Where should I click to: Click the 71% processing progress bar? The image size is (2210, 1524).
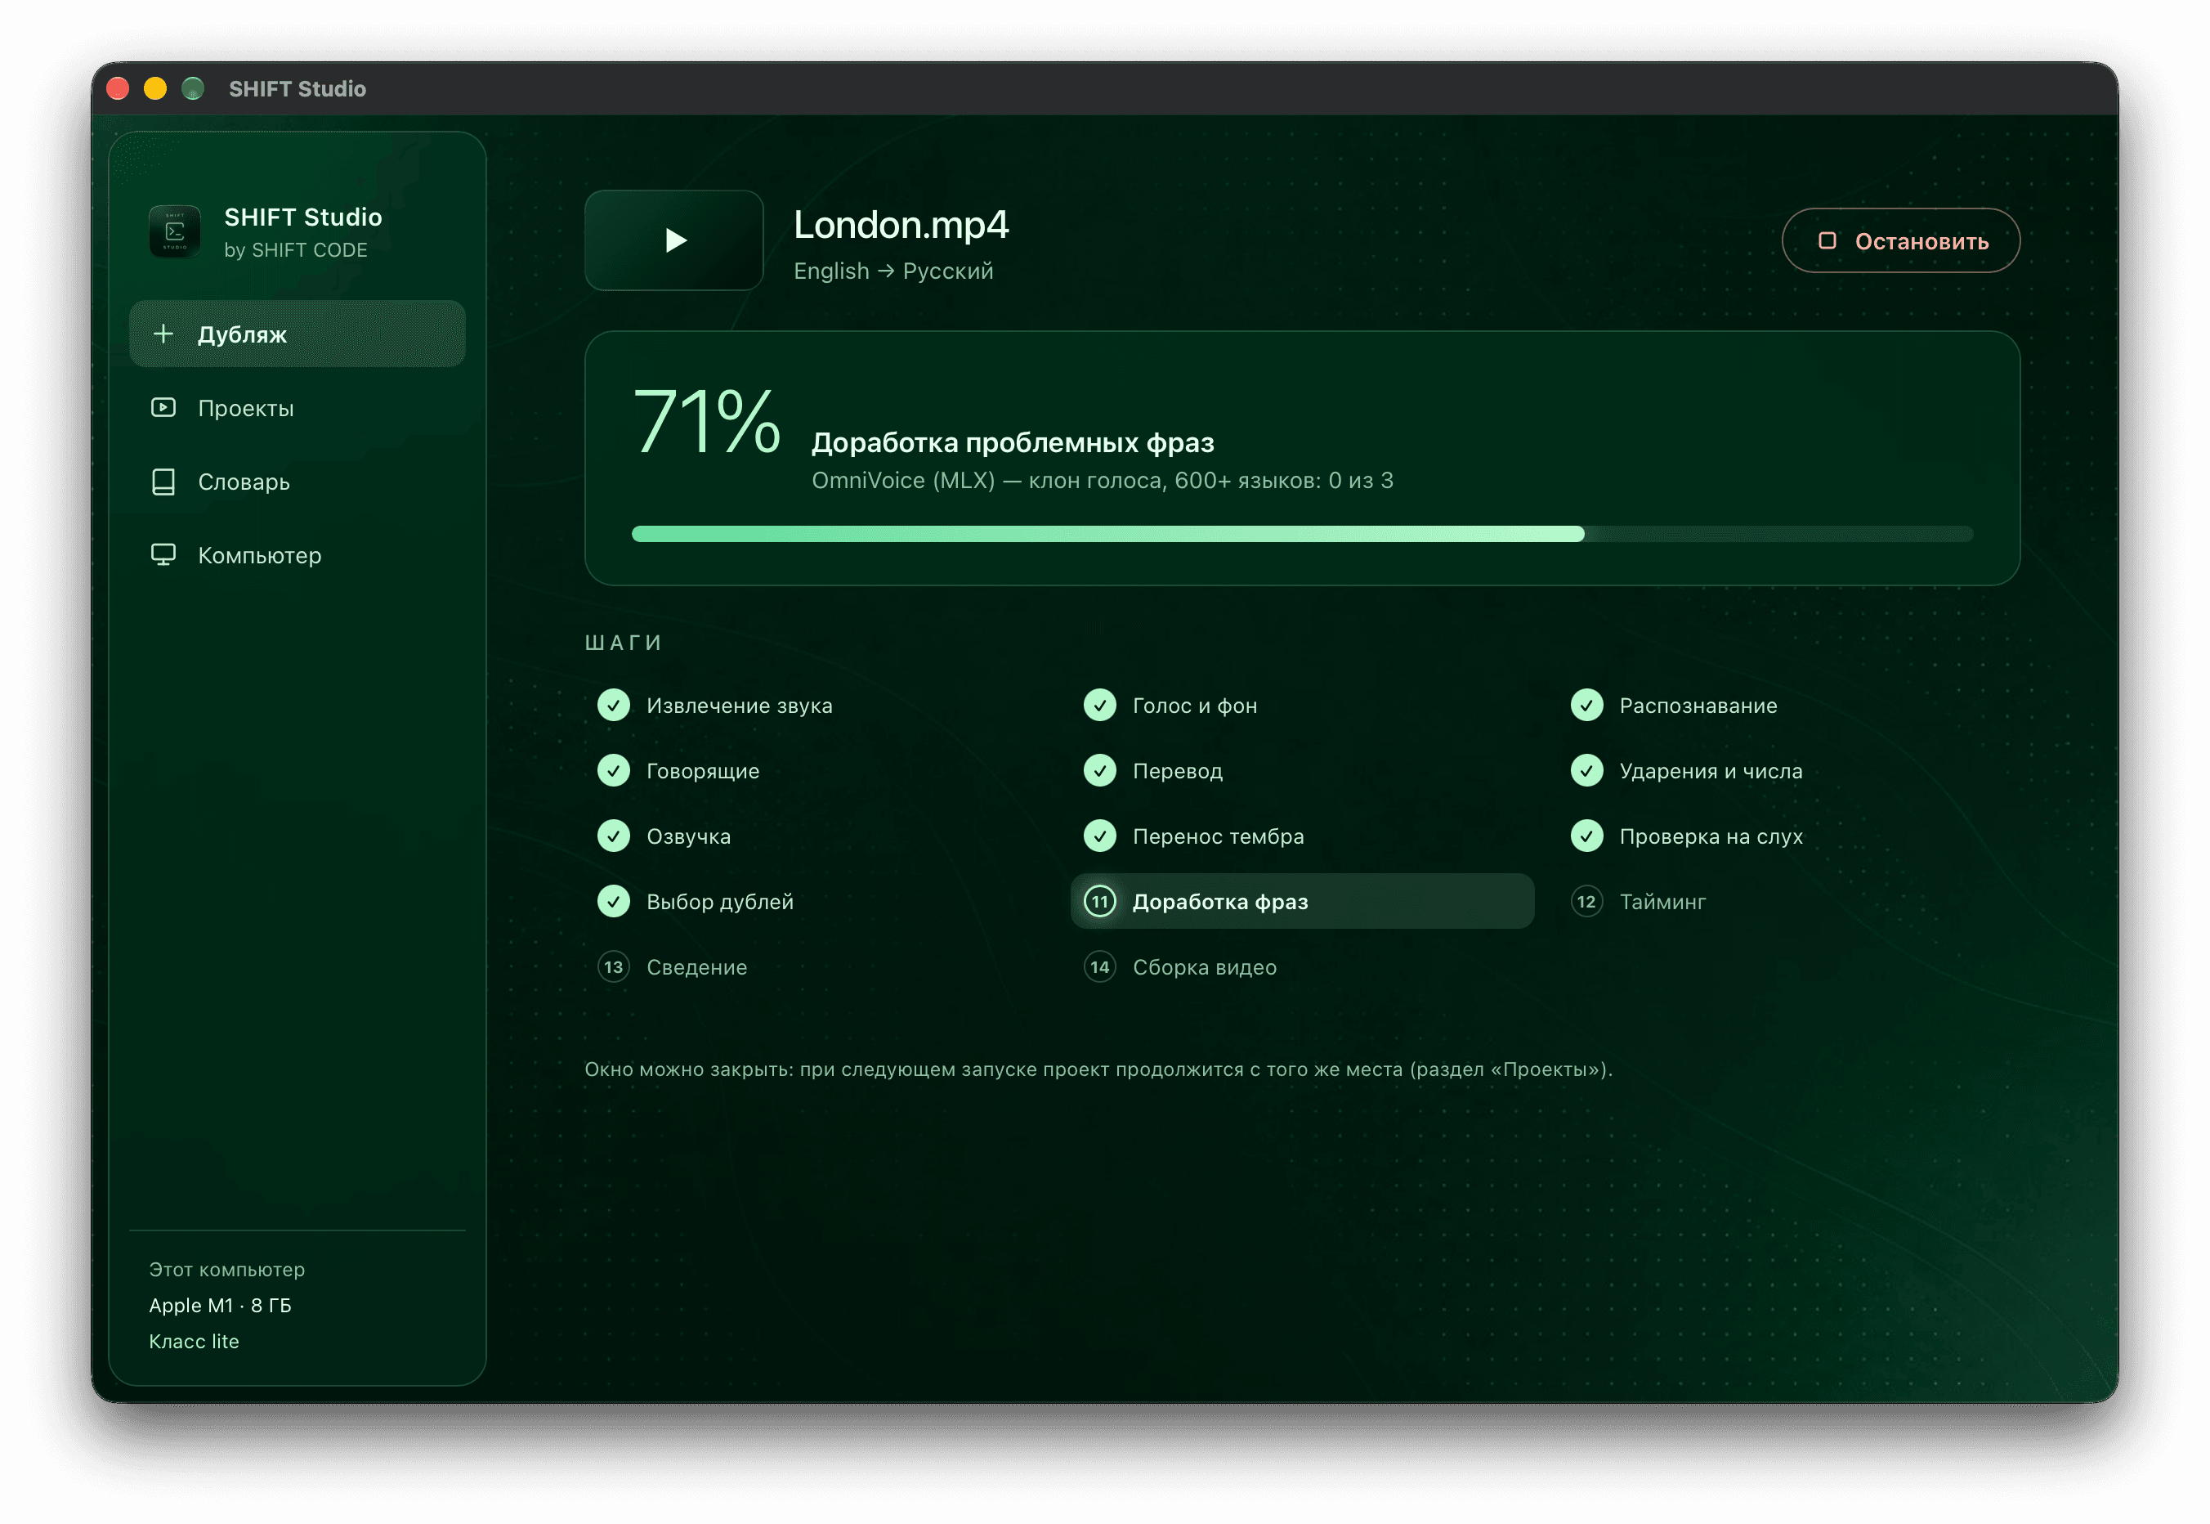coord(1302,534)
